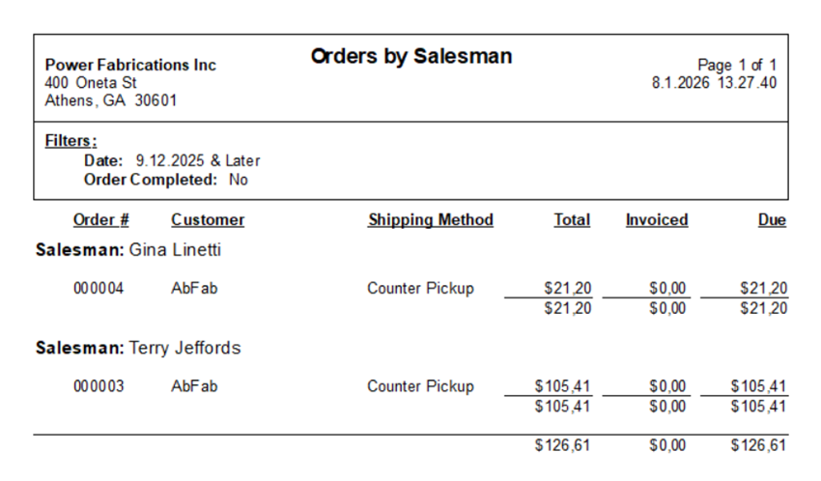Screen dimensions: 821x481
Task: Select the Order # column header
Action: point(101,220)
